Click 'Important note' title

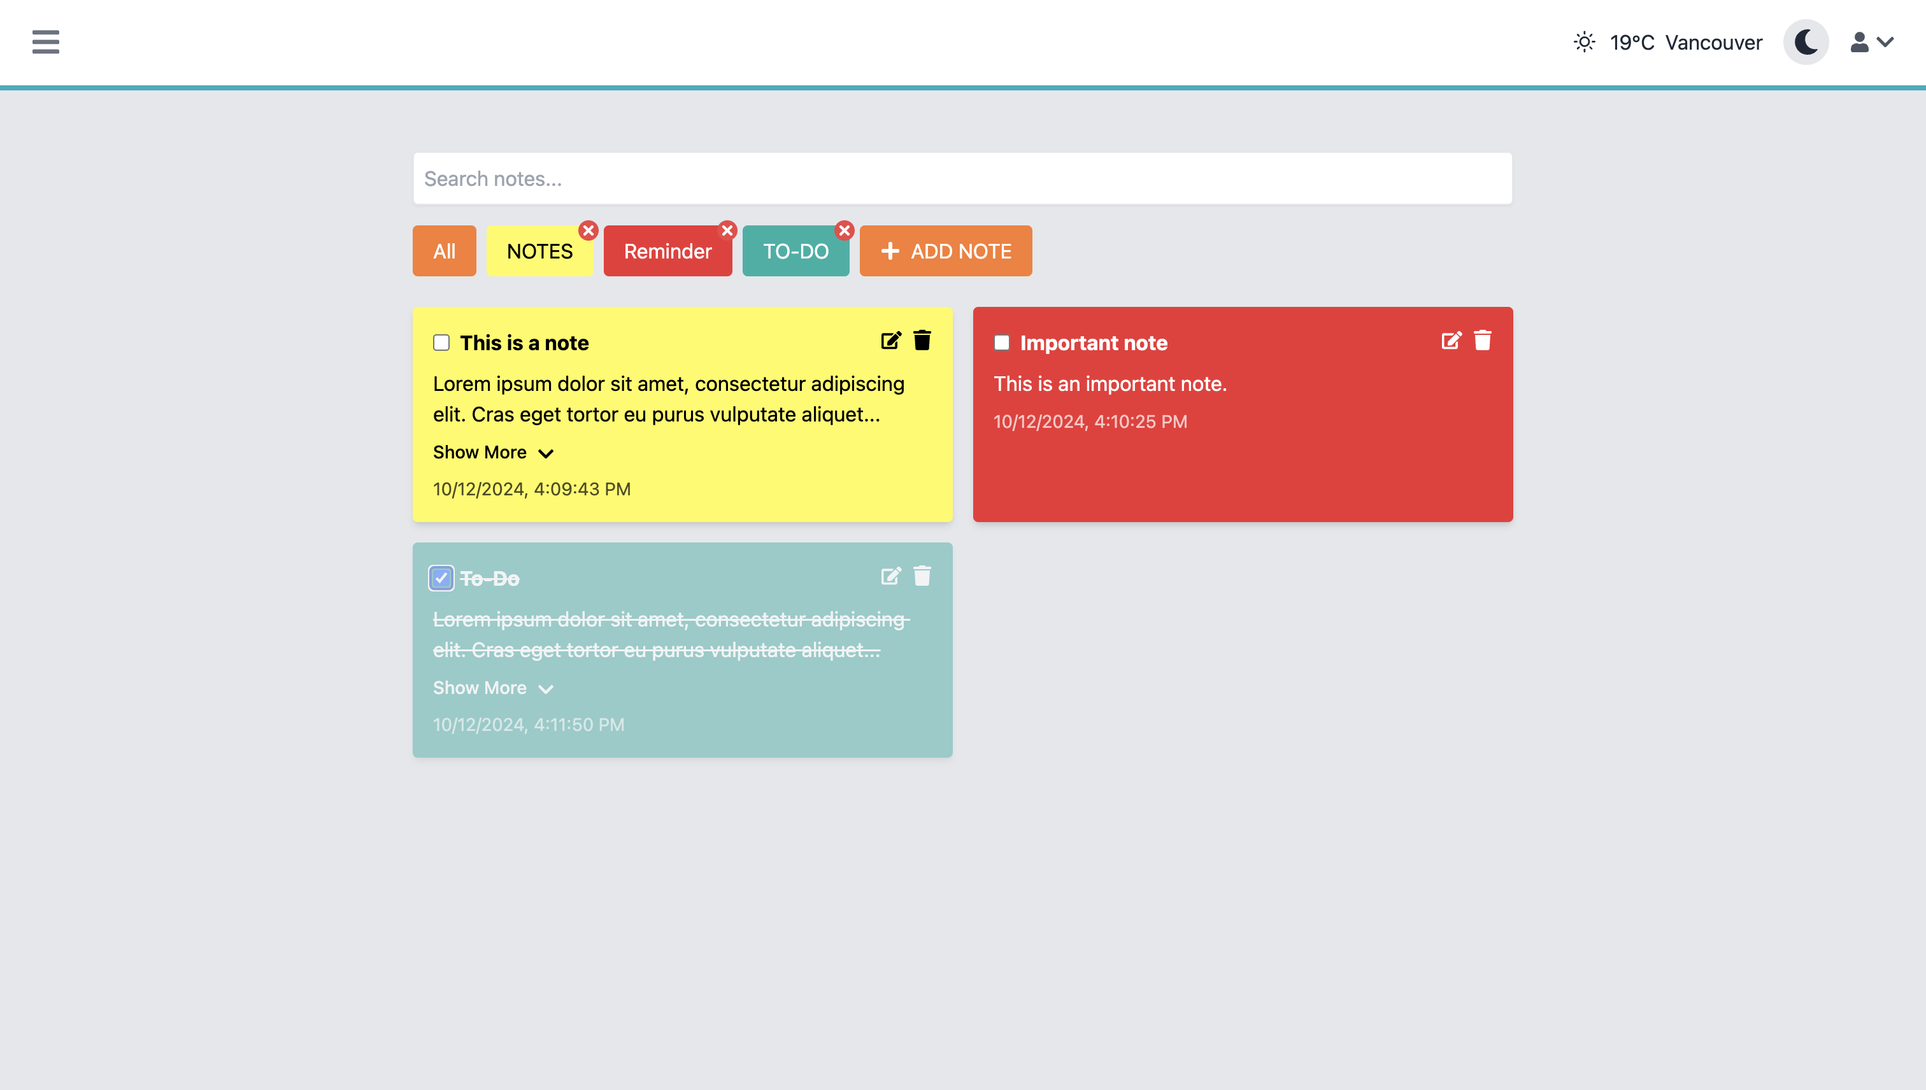click(x=1094, y=343)
